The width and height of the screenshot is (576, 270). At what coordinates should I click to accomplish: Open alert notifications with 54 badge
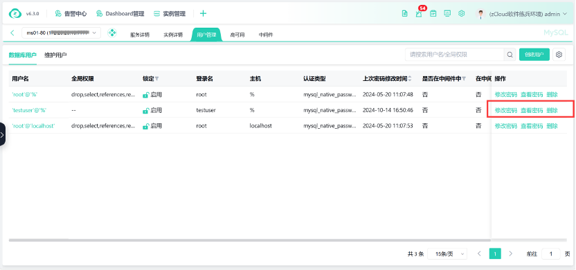pyautogui.click(x=419, y=14)
